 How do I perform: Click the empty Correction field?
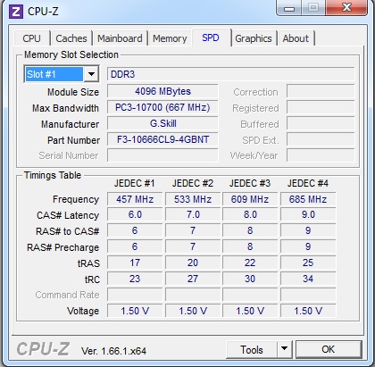coord(321,91)
